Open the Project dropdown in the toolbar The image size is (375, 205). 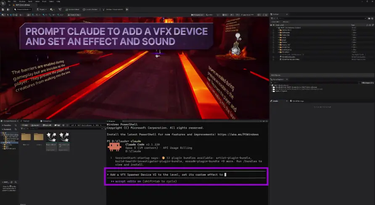click(x=42, y=9)
